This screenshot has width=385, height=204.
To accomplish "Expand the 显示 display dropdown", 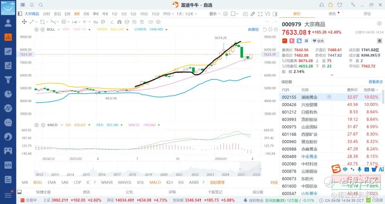I will coord(215,14).
